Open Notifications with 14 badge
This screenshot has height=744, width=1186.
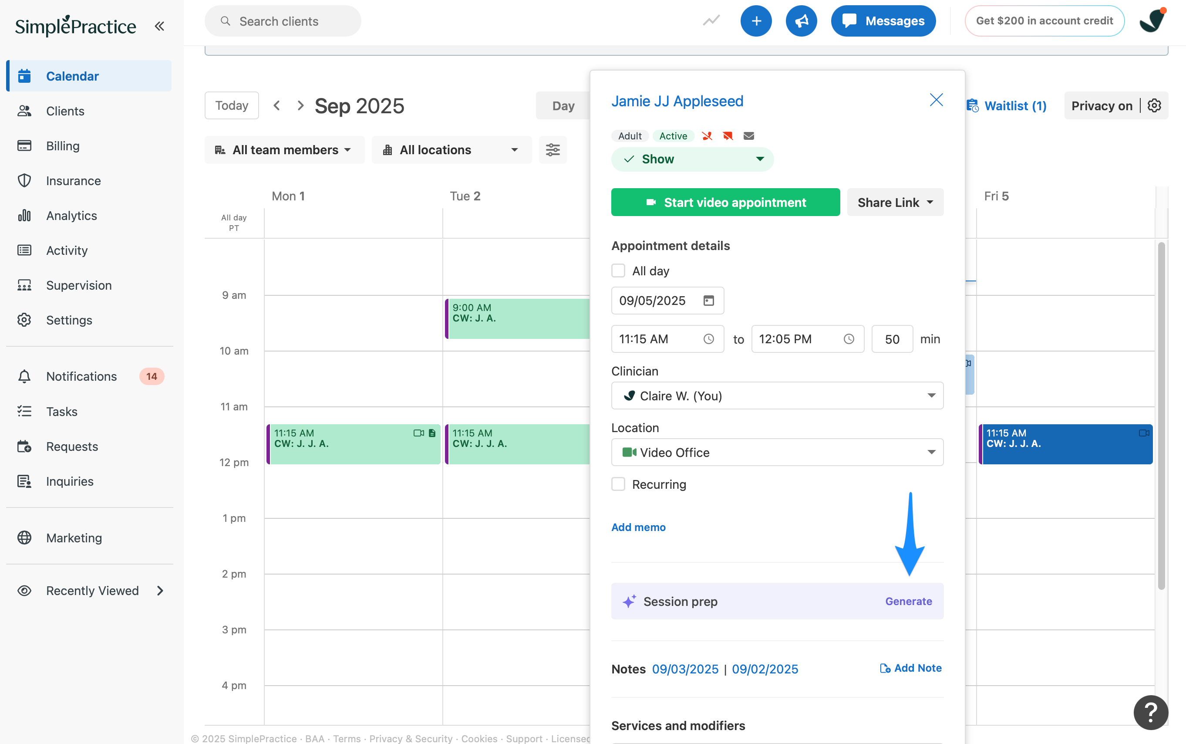(x=90, y=376)
